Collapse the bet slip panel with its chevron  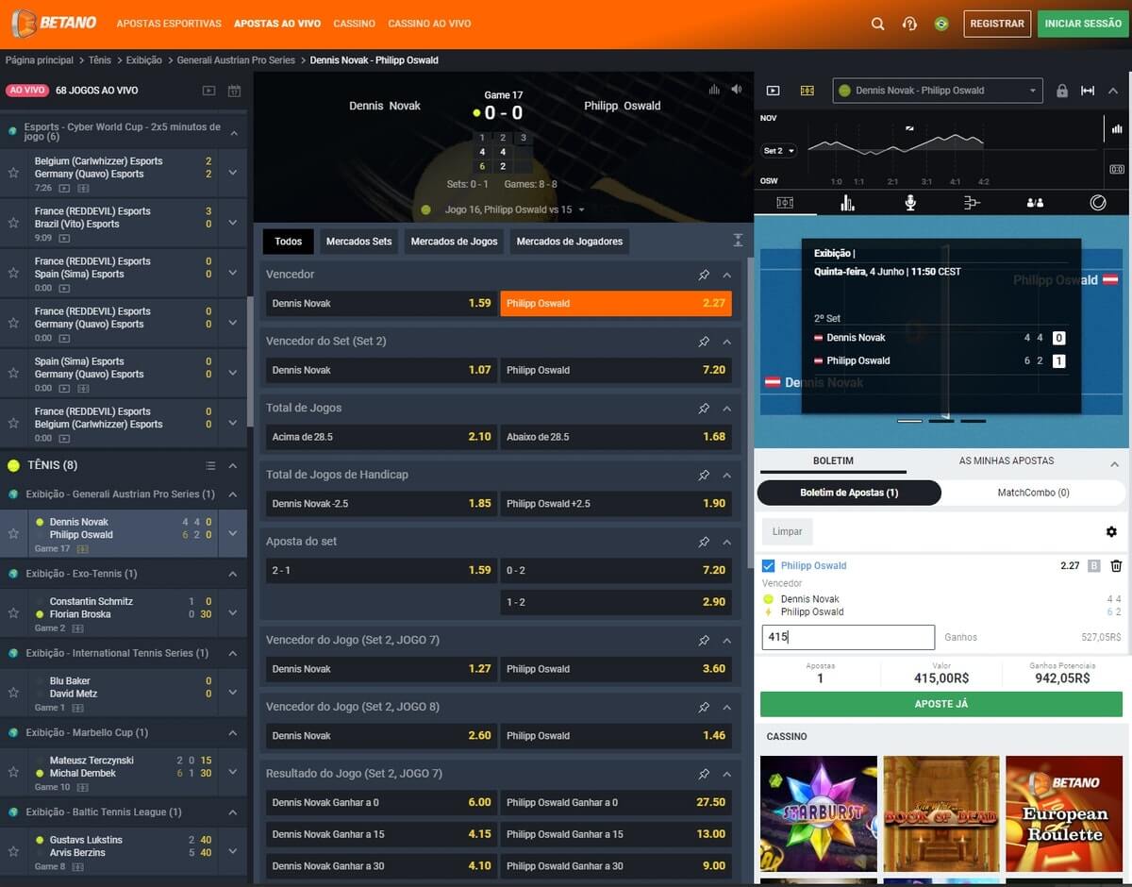(x=1112, y=463)
